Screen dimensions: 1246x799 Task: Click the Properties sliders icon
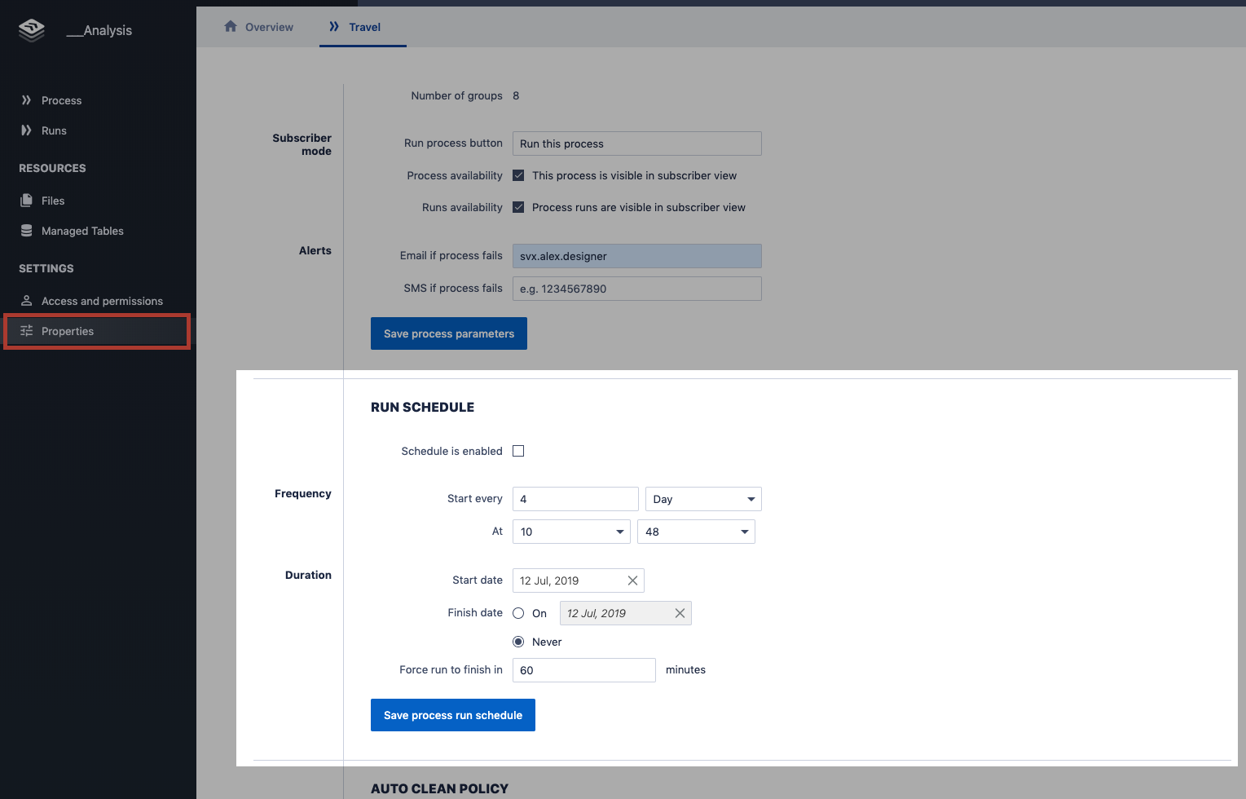click(x=26, y=331)
